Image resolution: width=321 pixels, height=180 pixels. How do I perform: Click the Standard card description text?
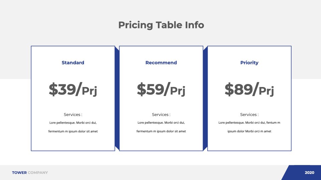(73, 127)
